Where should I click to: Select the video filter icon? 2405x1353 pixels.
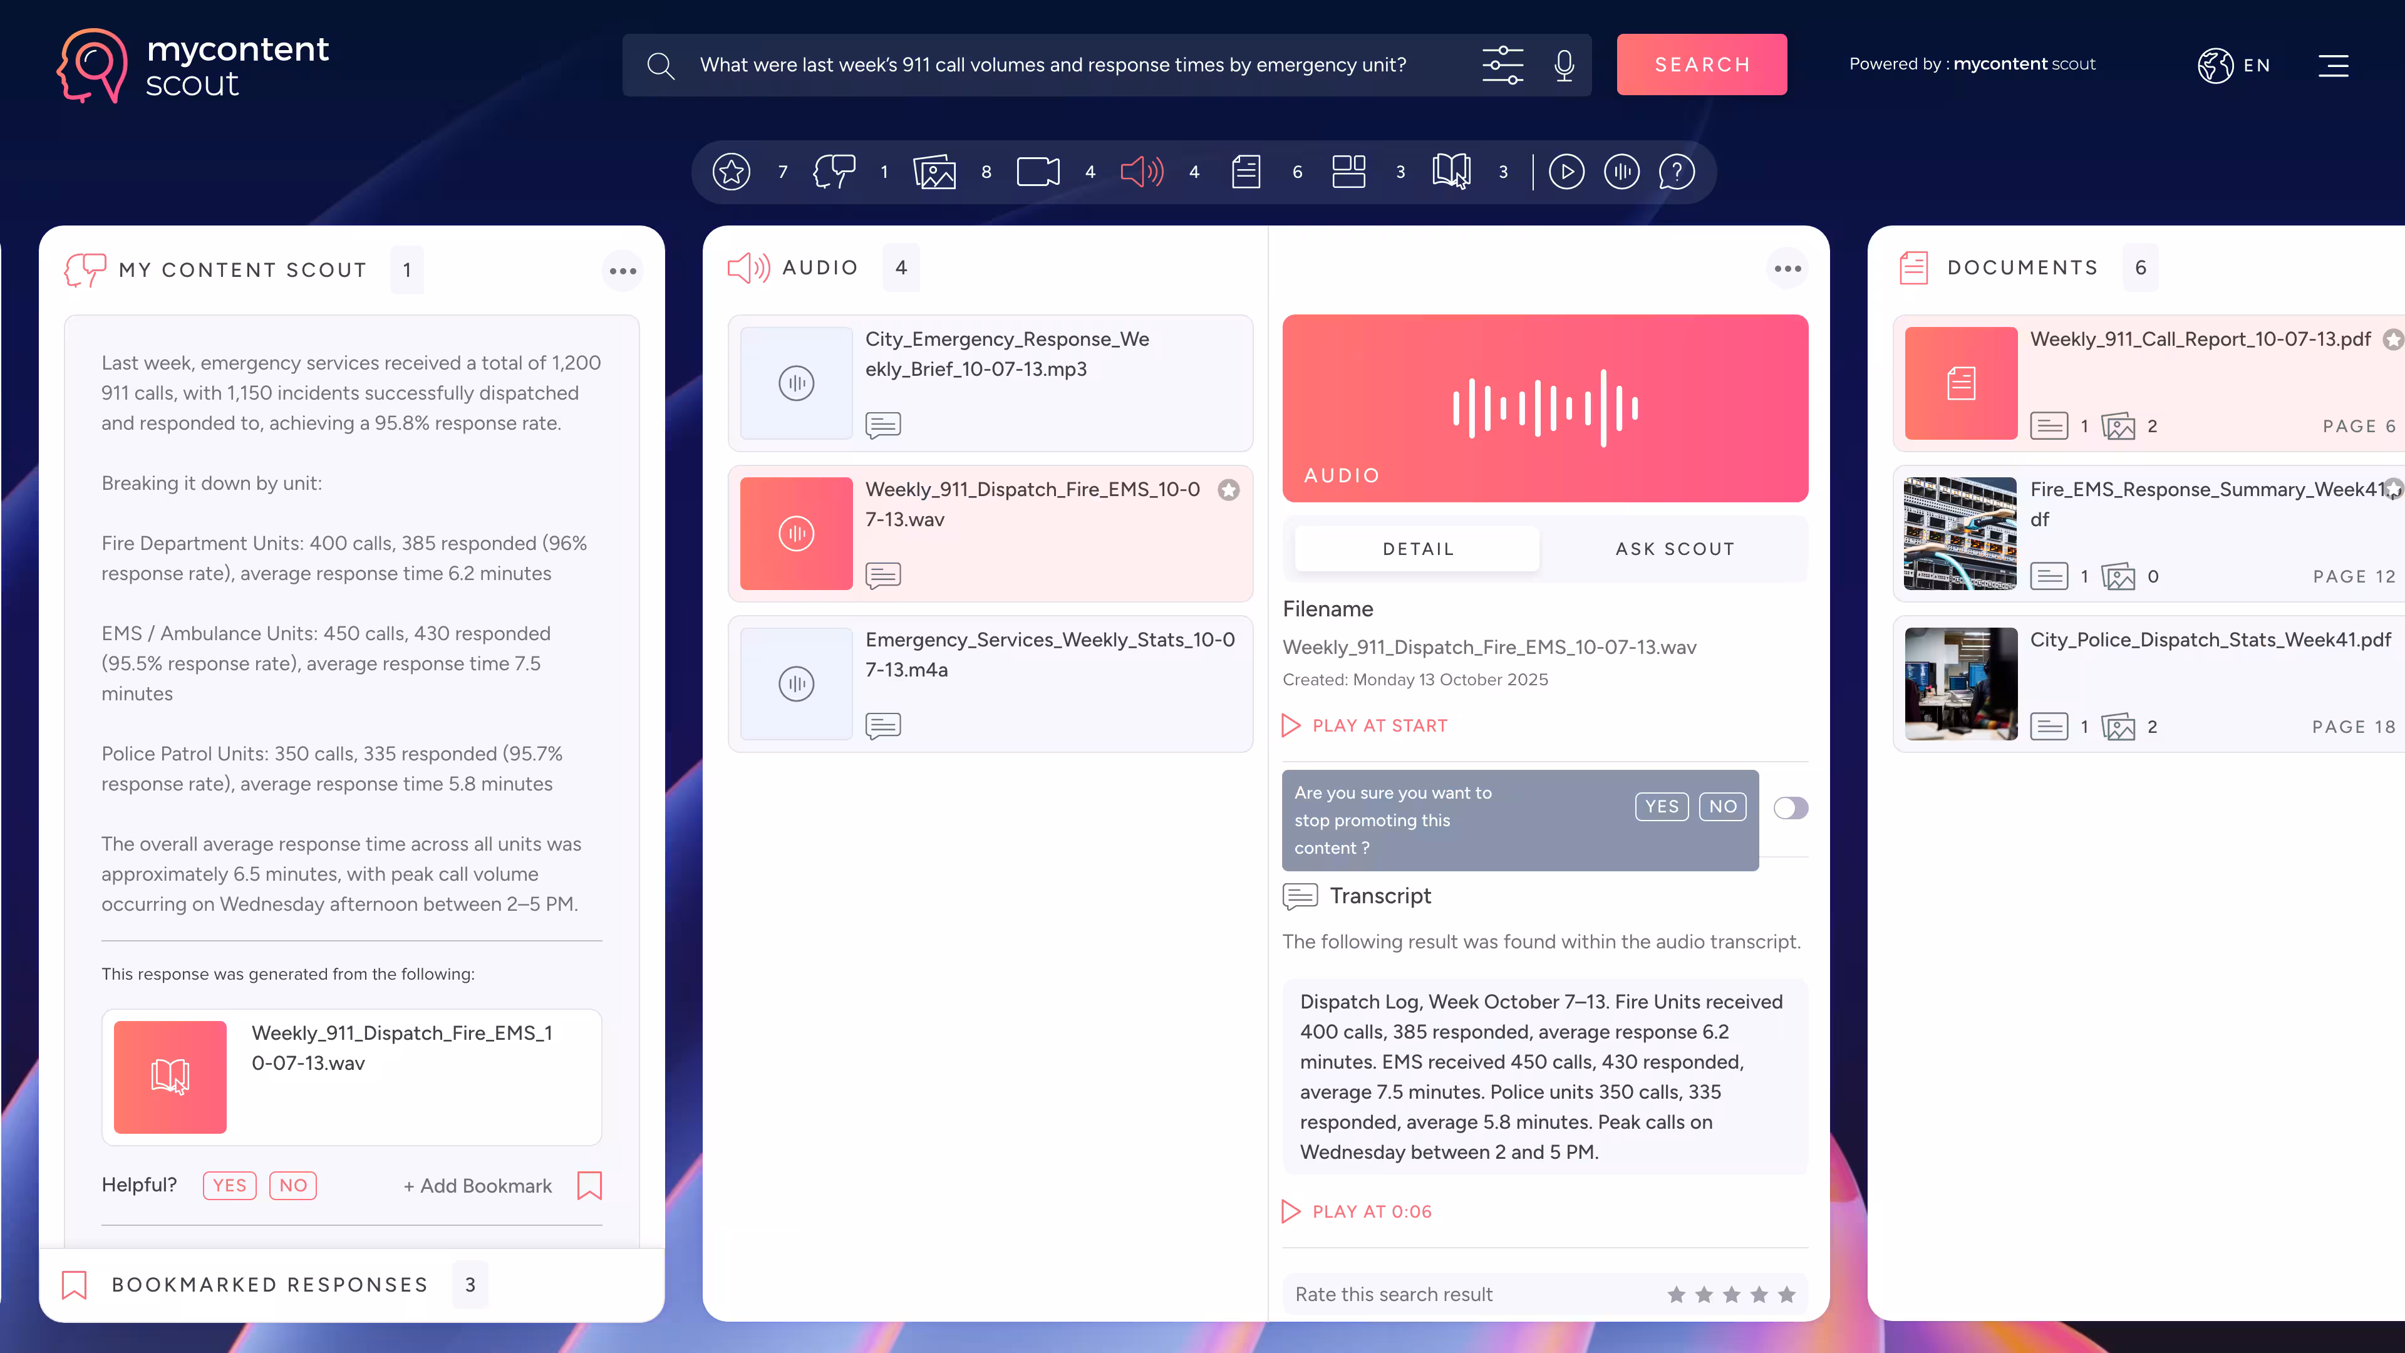(1037, 172)
